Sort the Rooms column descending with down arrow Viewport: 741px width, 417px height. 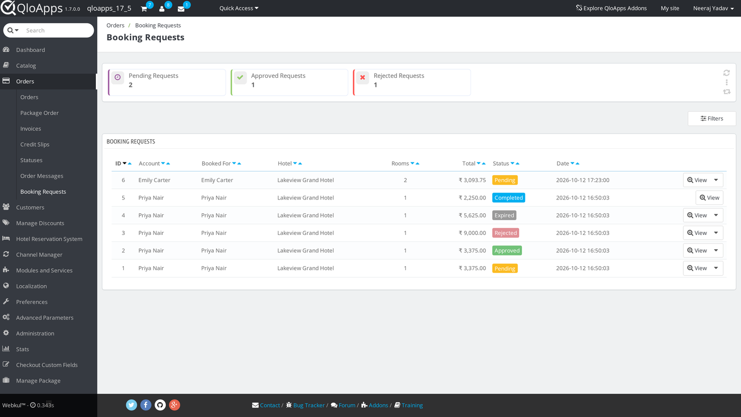412,164
